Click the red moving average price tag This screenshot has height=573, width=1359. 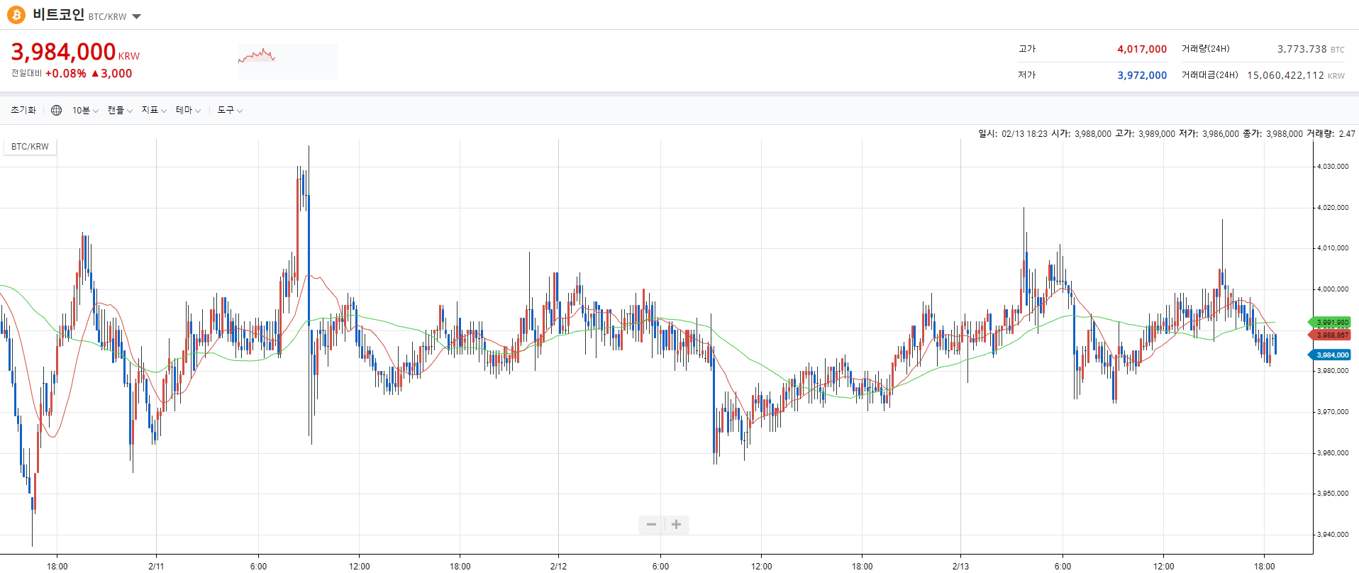pos(1331,335)
